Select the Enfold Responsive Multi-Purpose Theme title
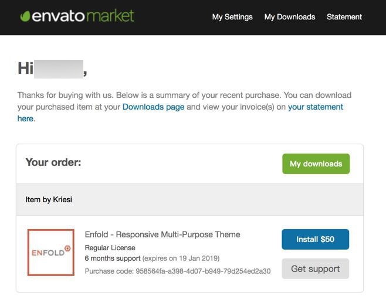Screen dimensions: 386x296 click(162, 234)
